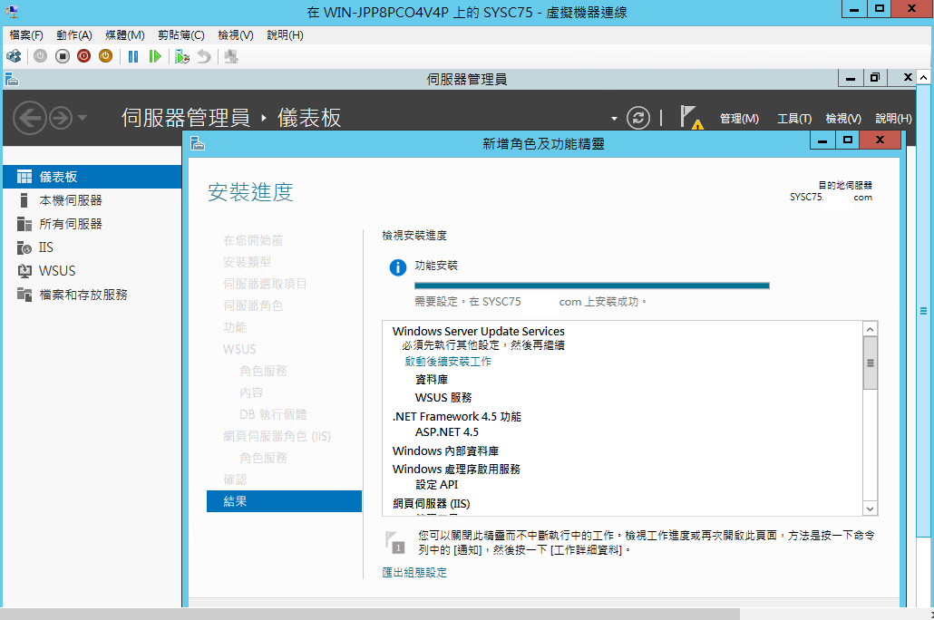
Task: Open the navigation history dropdown beside forward arrow
Action: (83, 117)
